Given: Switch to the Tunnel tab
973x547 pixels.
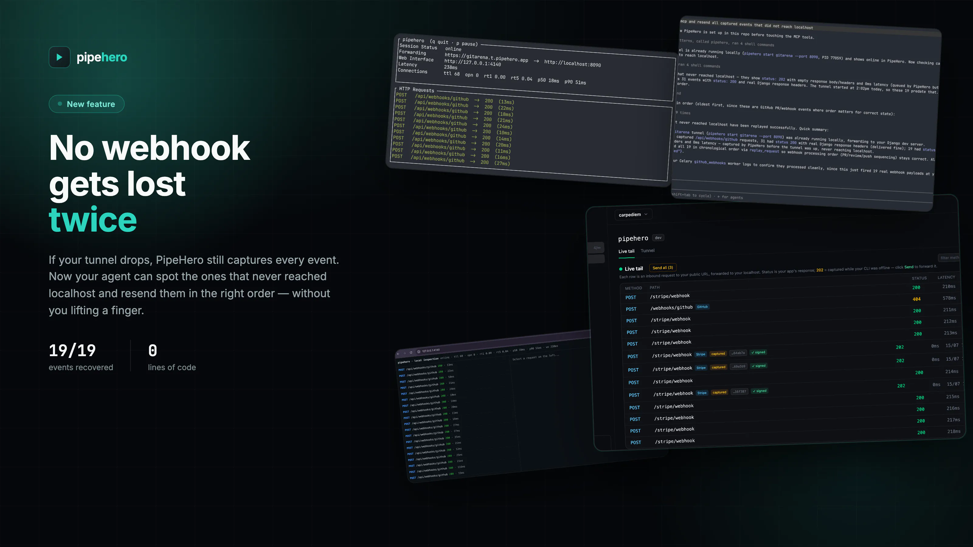Looking at the screenshot, I should 647,251.
